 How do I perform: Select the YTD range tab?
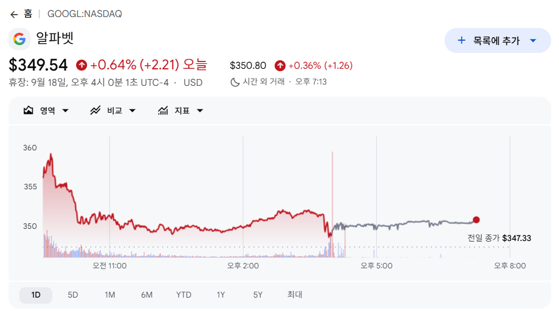[x=184, y=295]
